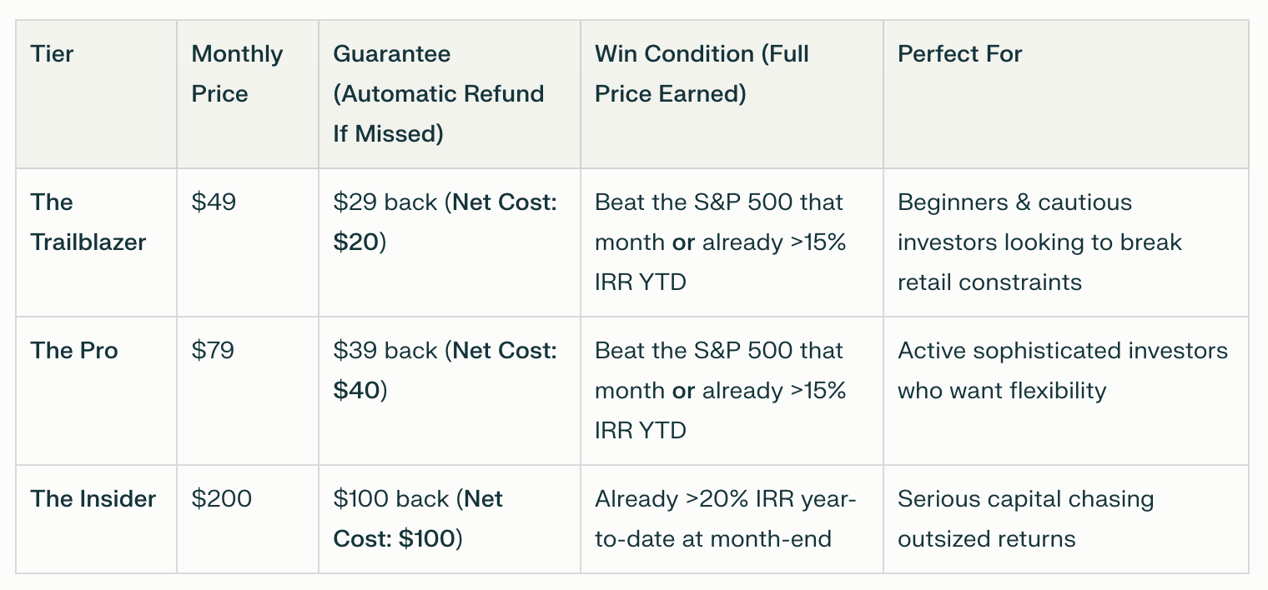This screenshot has width=1268, height=590.
Task: Select The Insider tier name cell
Action: [x=93, y=499]
